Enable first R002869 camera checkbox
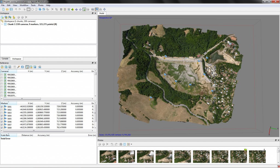Image resolution: width=280 pixels, height=168 pixels. (x=2, y=75)
